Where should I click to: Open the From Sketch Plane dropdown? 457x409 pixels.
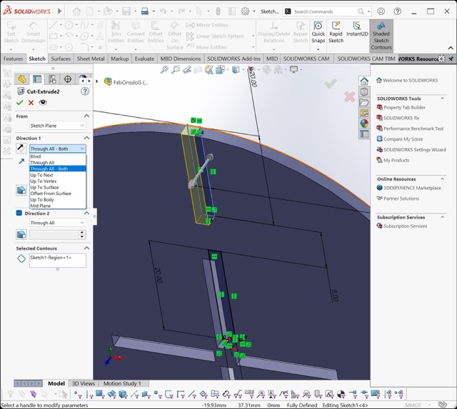(x=57, y=126)
